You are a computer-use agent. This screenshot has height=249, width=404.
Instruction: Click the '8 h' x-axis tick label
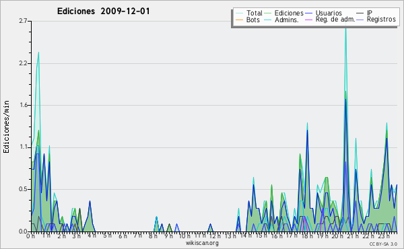point(153,236)
